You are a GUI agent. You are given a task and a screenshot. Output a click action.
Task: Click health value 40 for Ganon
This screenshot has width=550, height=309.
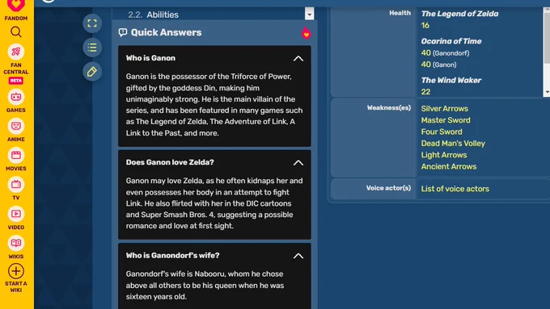coord(425,65)
